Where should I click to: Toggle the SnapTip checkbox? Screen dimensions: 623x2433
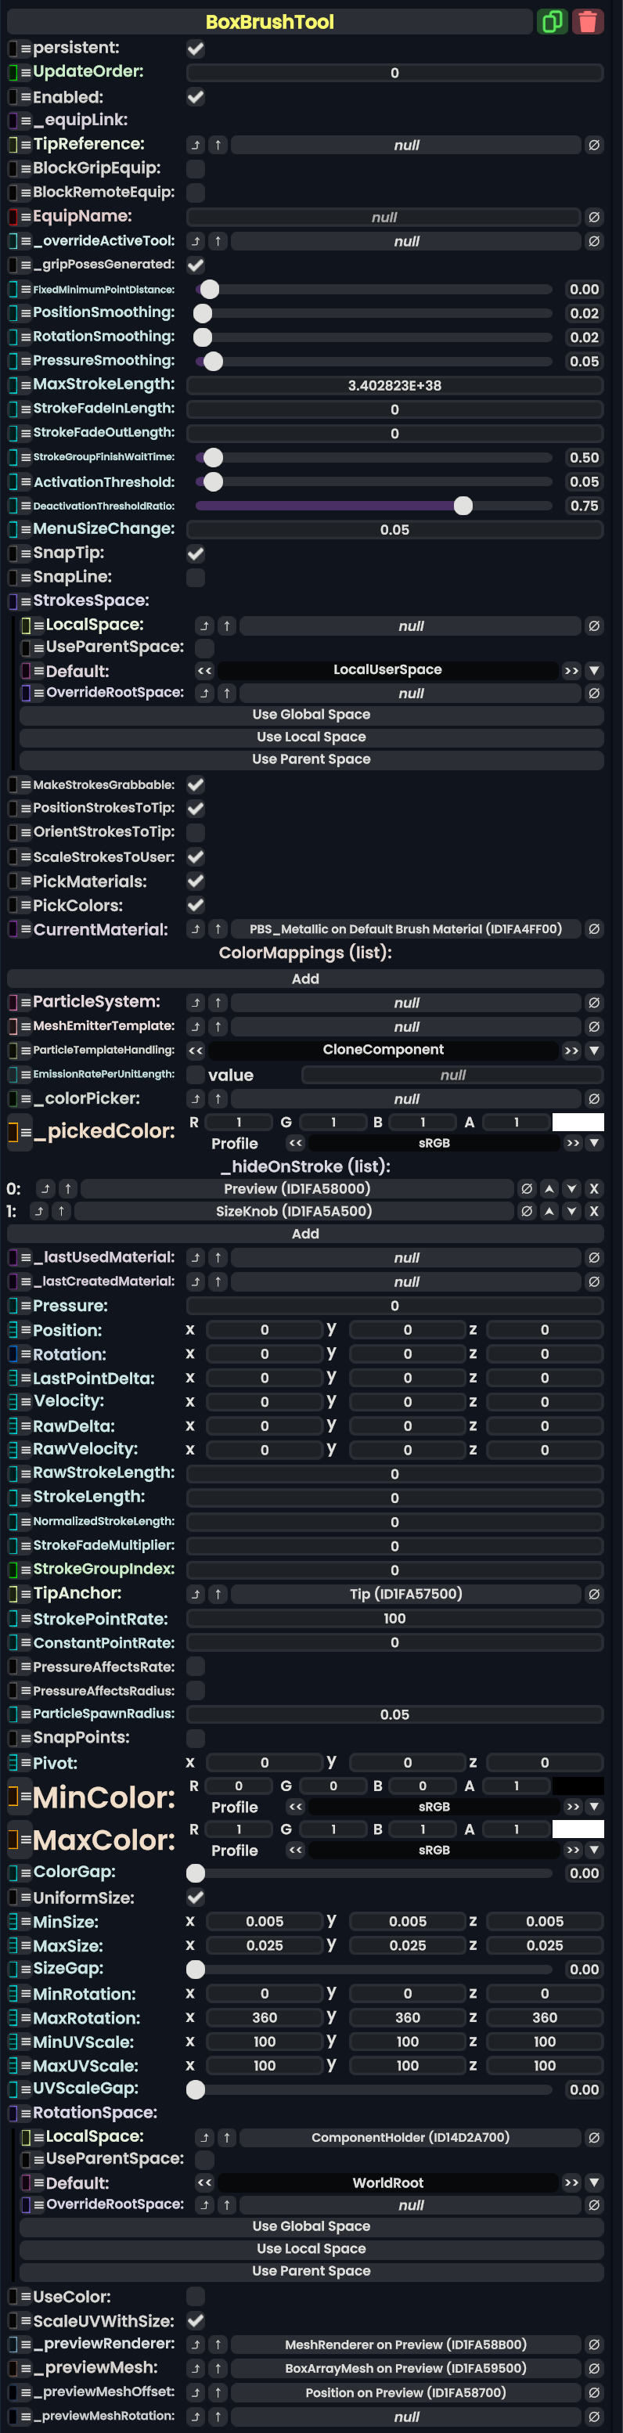pyautogui.click(x=196, y=553)
